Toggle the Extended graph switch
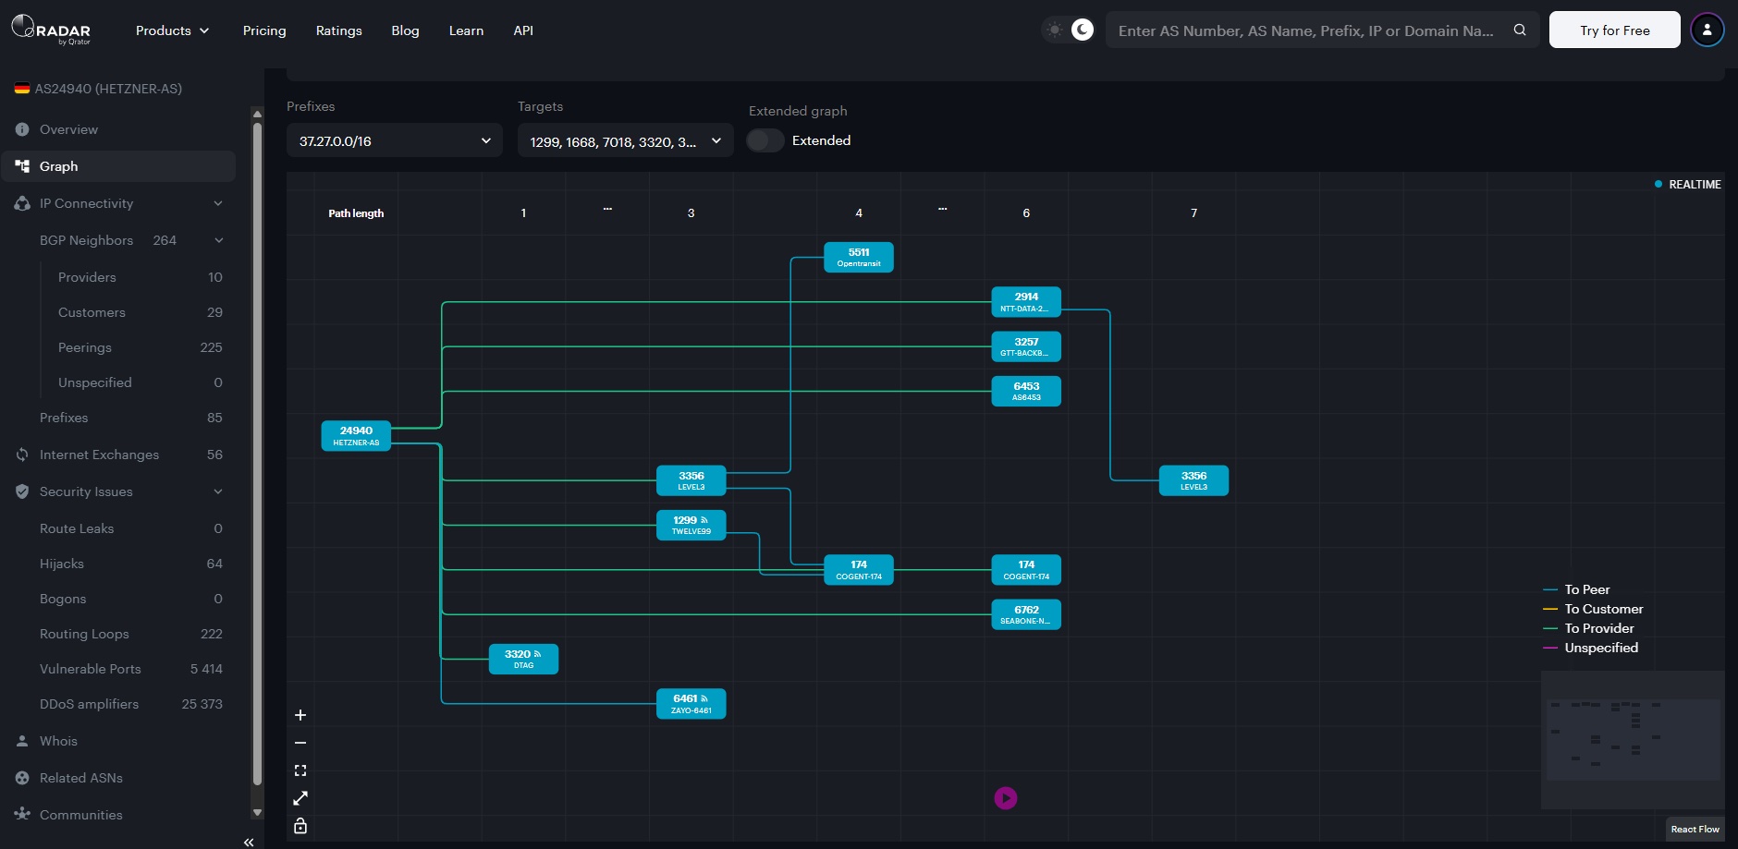 click(765, 140)
